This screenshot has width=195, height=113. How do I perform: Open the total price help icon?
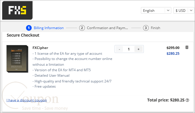[187, 100]
